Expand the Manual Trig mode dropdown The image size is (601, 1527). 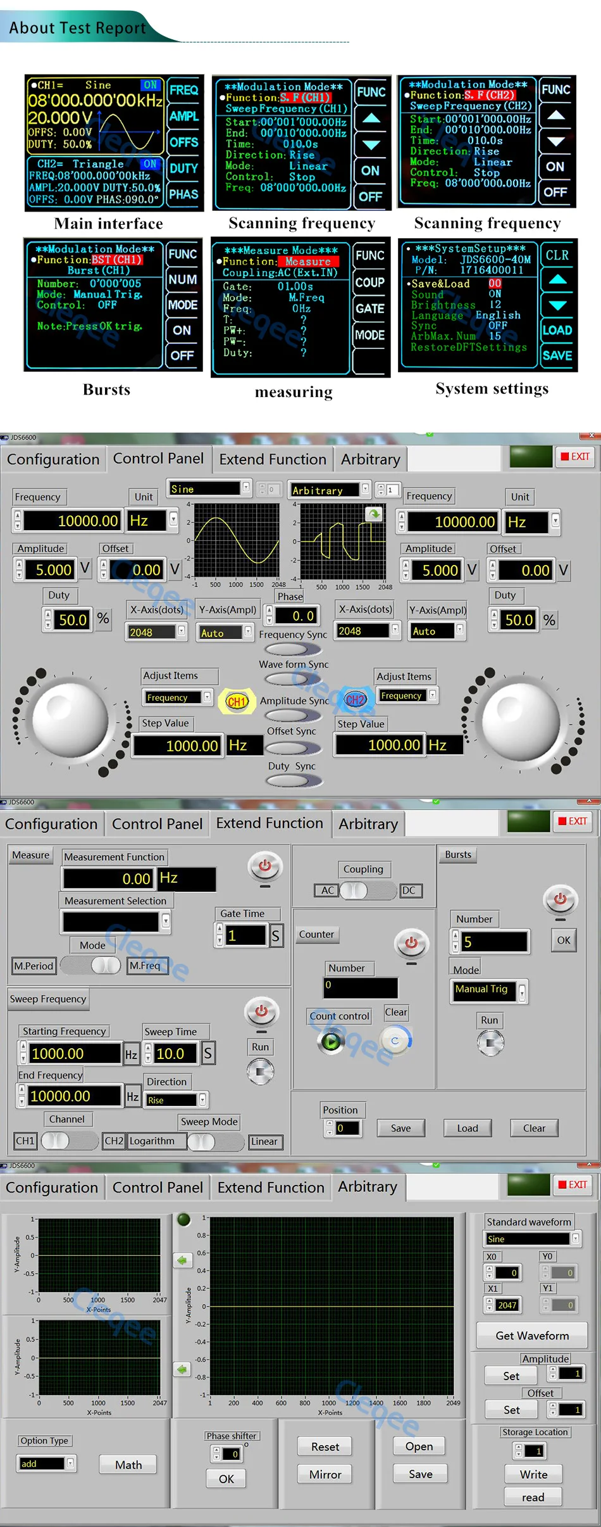522,992
